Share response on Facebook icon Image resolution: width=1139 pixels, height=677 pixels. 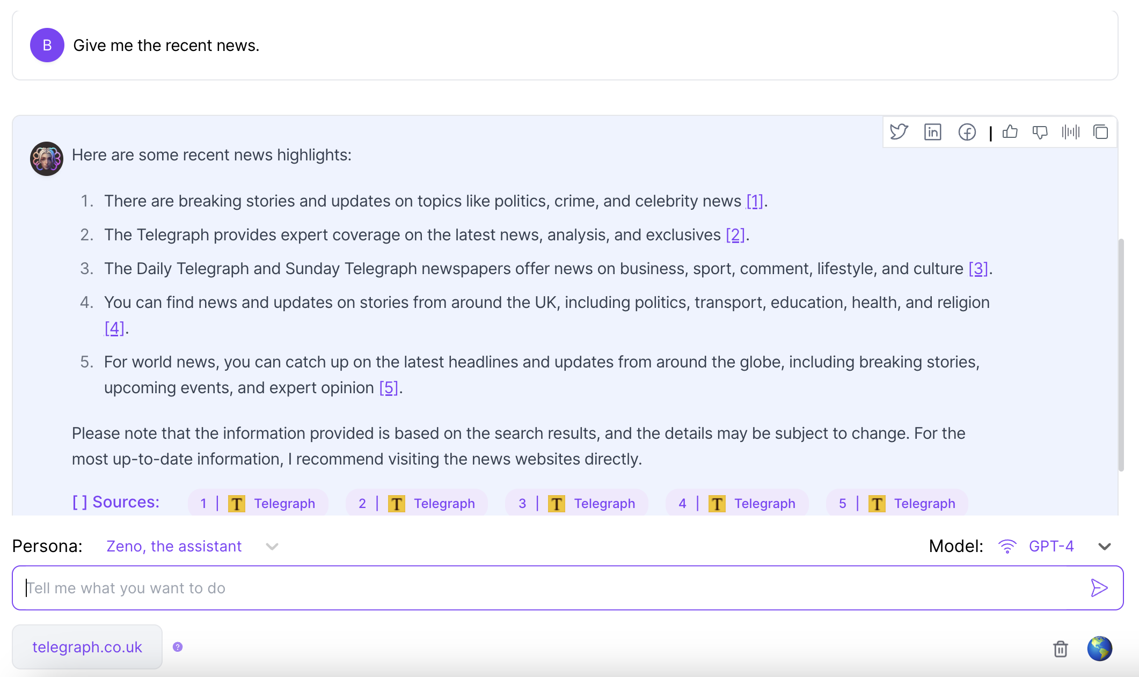click(967, 132)
